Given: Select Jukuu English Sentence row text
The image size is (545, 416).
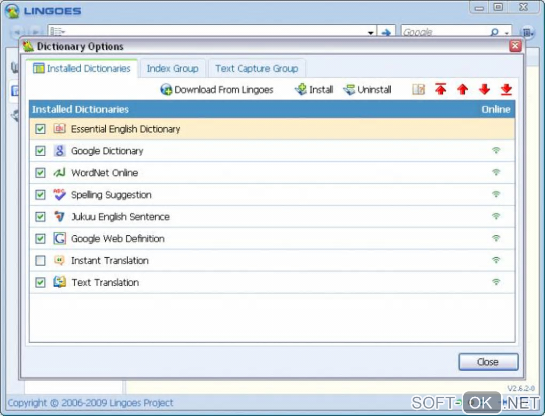Looking at the screenshot, I should (x=120, y=217).
